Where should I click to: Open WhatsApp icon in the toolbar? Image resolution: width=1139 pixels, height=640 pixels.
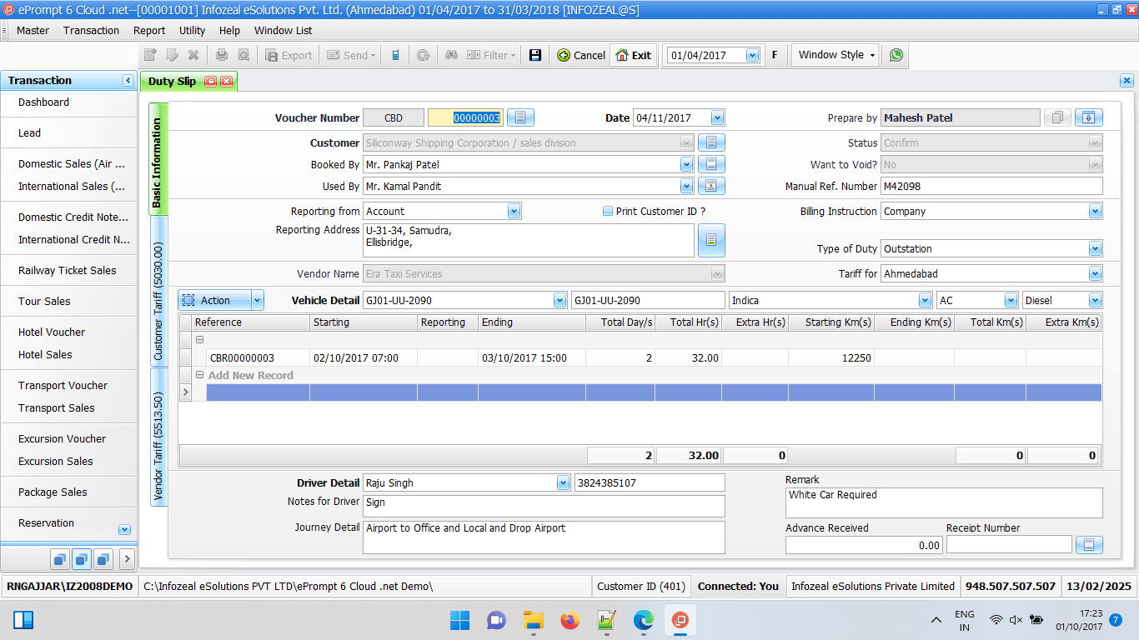coord(896,55)
